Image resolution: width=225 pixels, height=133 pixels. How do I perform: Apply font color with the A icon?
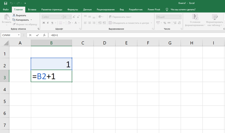pos(76,23)
